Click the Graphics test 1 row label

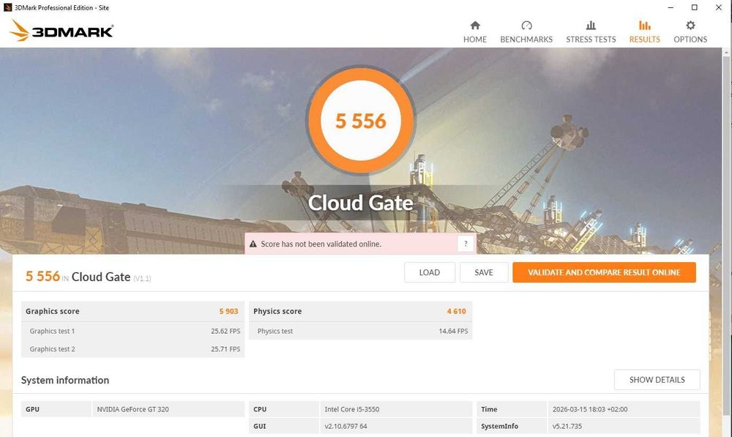(x=52, y=331)
